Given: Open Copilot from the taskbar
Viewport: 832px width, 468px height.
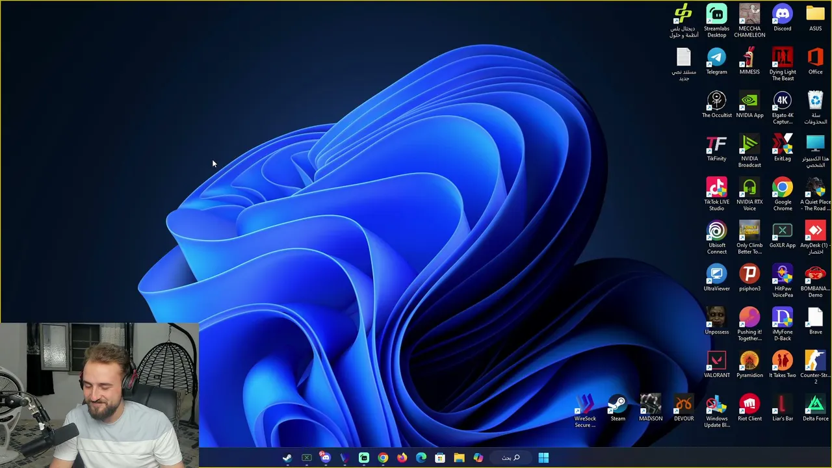Looking at the screenshot, I should pos(478,458).
